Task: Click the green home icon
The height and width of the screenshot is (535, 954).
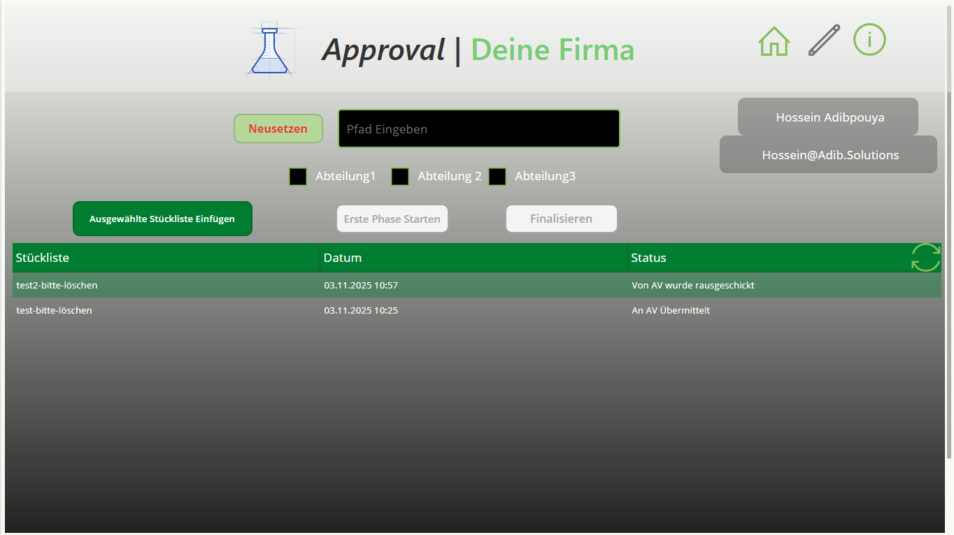Action: pos(774,41)
